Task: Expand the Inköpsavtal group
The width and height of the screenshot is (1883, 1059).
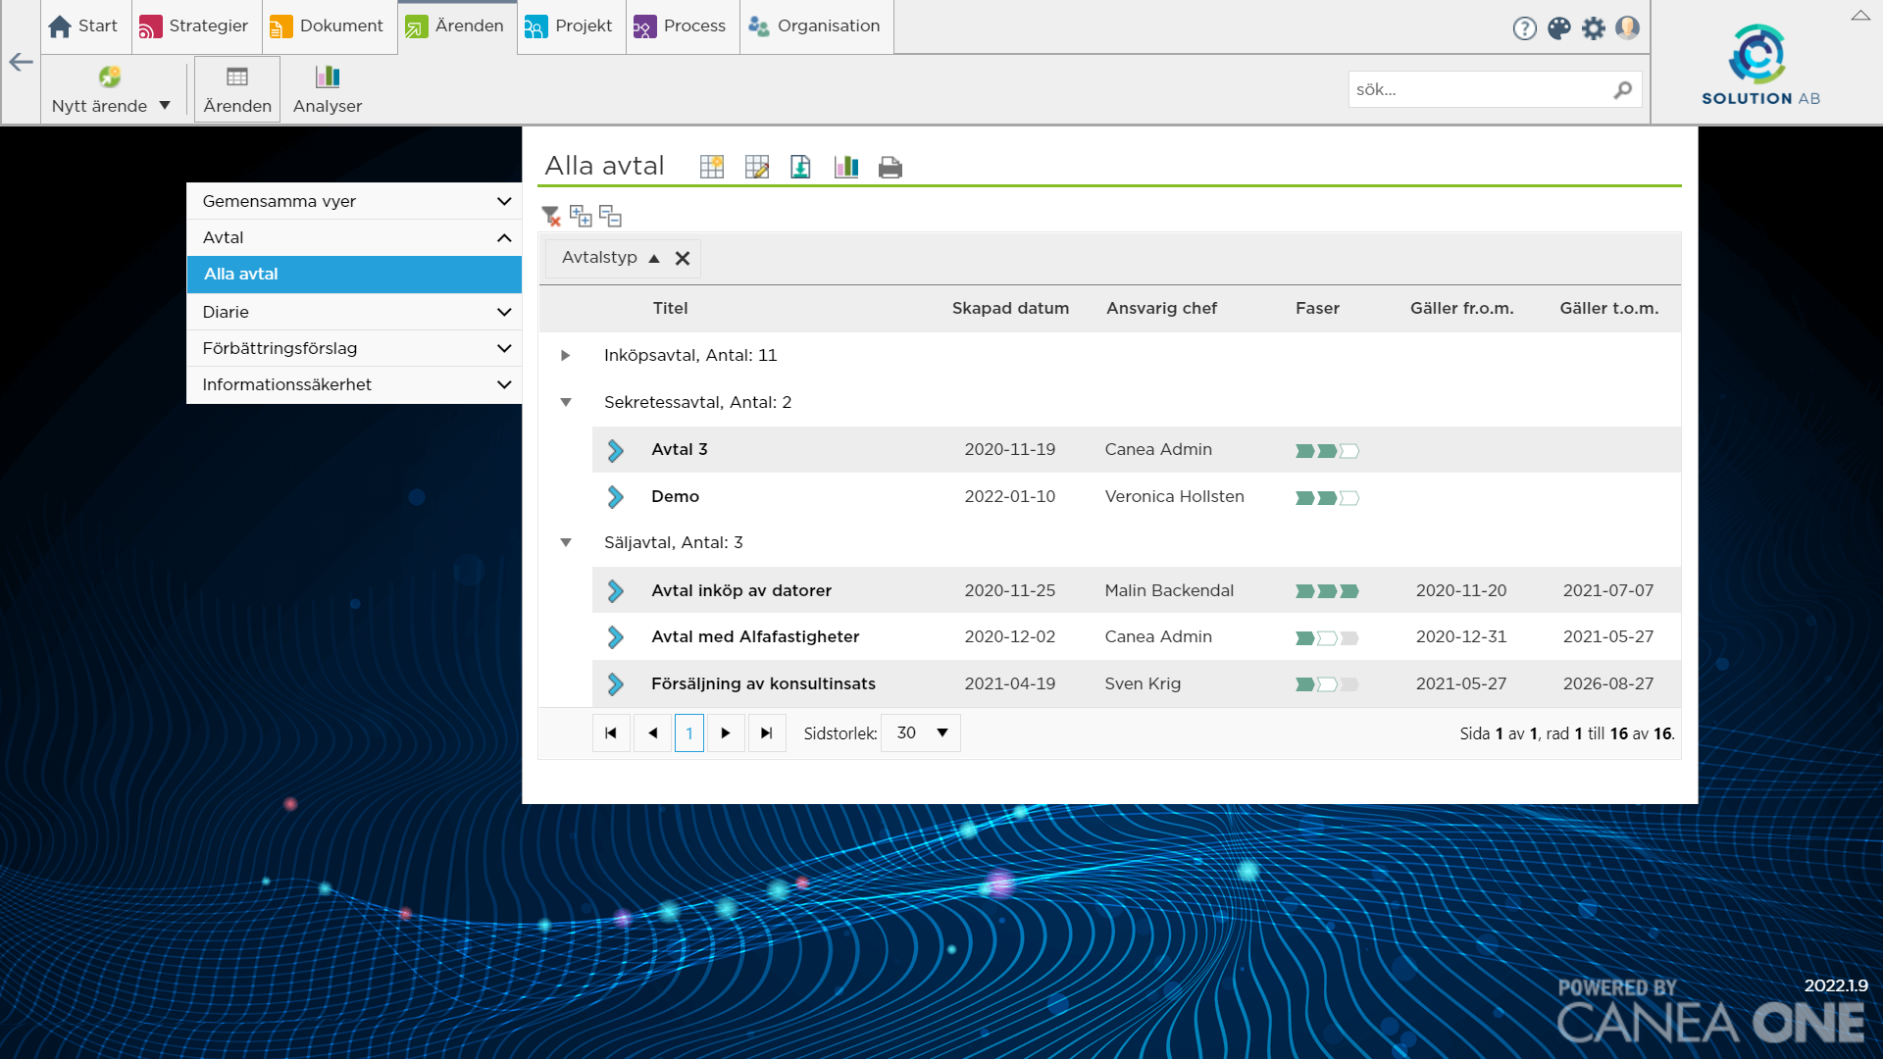Action: pos(565,355)
